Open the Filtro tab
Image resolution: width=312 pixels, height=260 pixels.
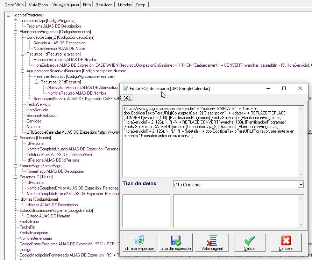point(87,5)
